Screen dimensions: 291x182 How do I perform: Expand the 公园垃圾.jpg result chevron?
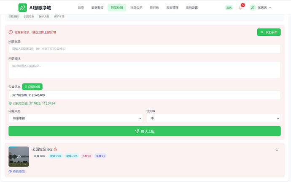click(277, 150)
